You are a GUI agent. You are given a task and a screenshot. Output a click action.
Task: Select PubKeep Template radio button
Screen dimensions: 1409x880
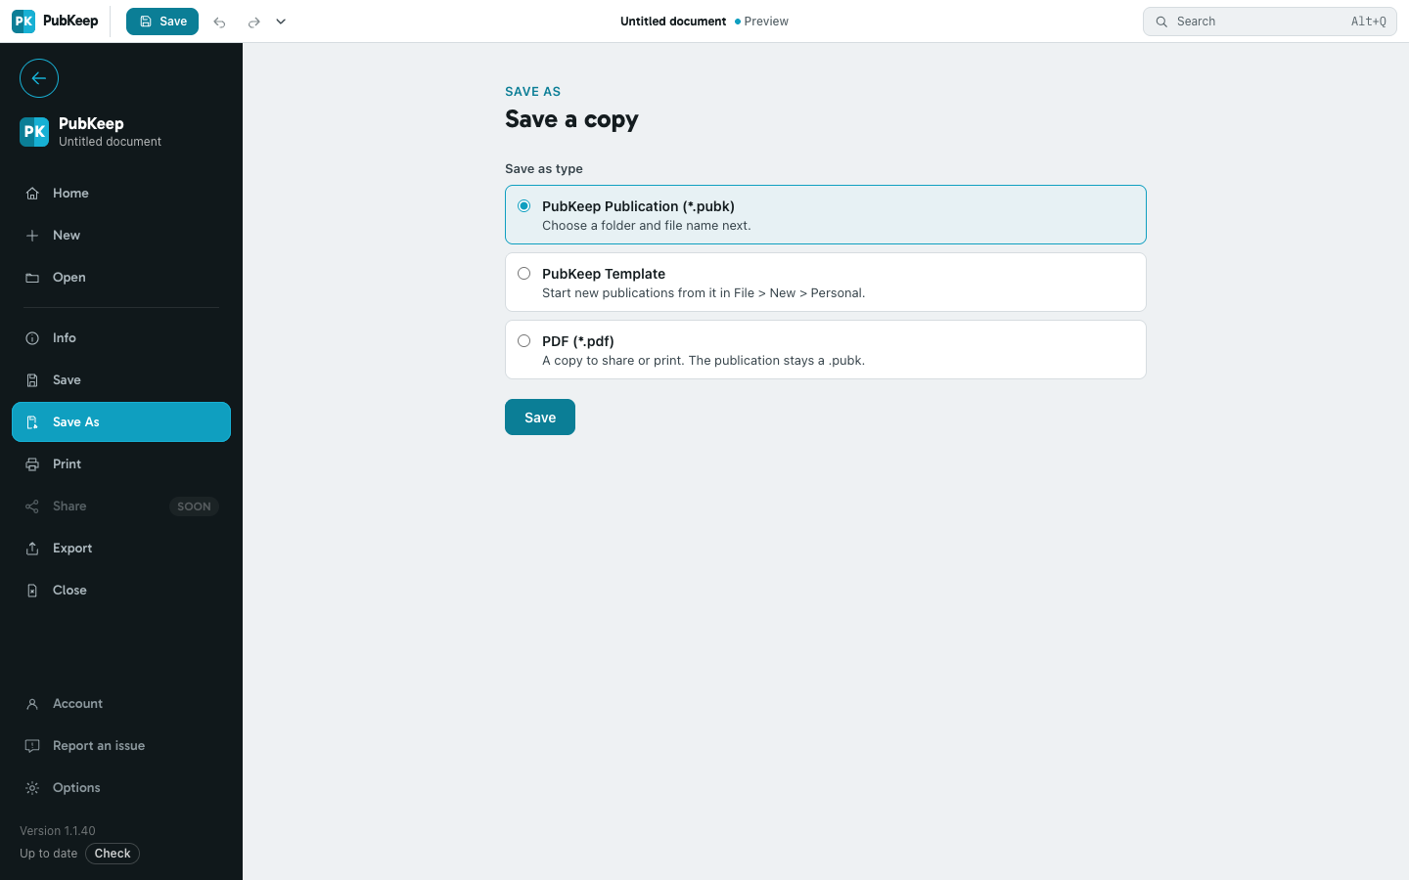click(524, 274)
